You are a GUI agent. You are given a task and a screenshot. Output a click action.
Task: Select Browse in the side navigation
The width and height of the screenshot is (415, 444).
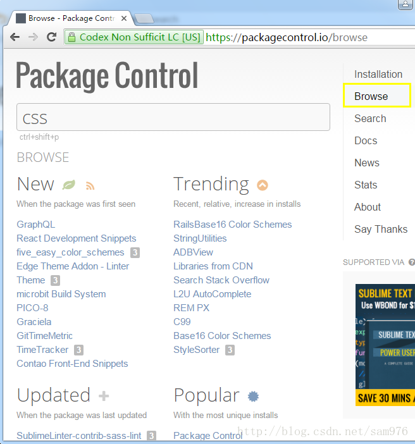(371, 96)
